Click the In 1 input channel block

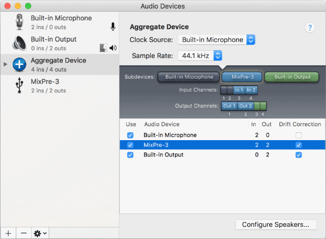[x=239, y=90]
